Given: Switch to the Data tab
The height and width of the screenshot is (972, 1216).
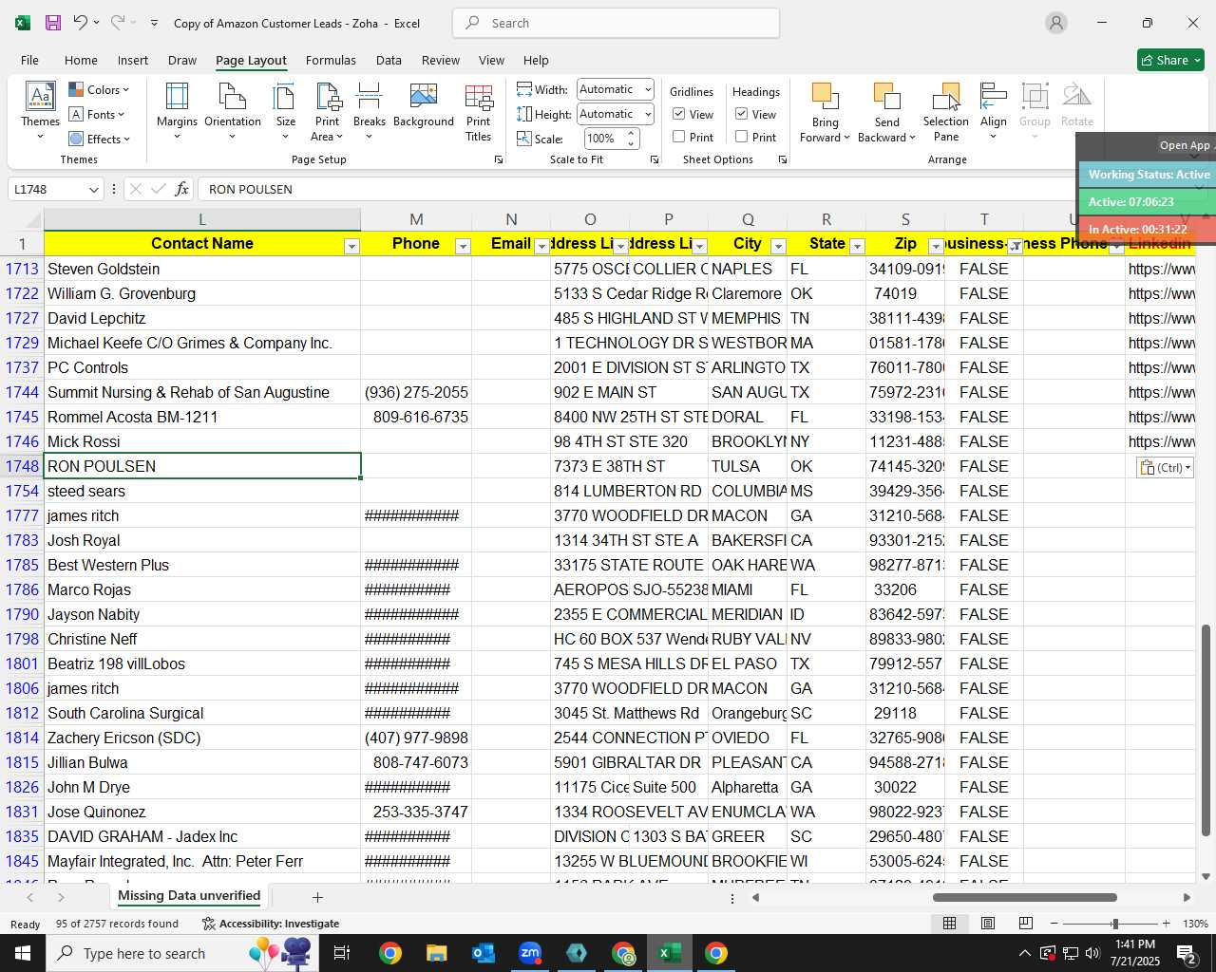Looking at the screenshot, I should pos(389,60).
